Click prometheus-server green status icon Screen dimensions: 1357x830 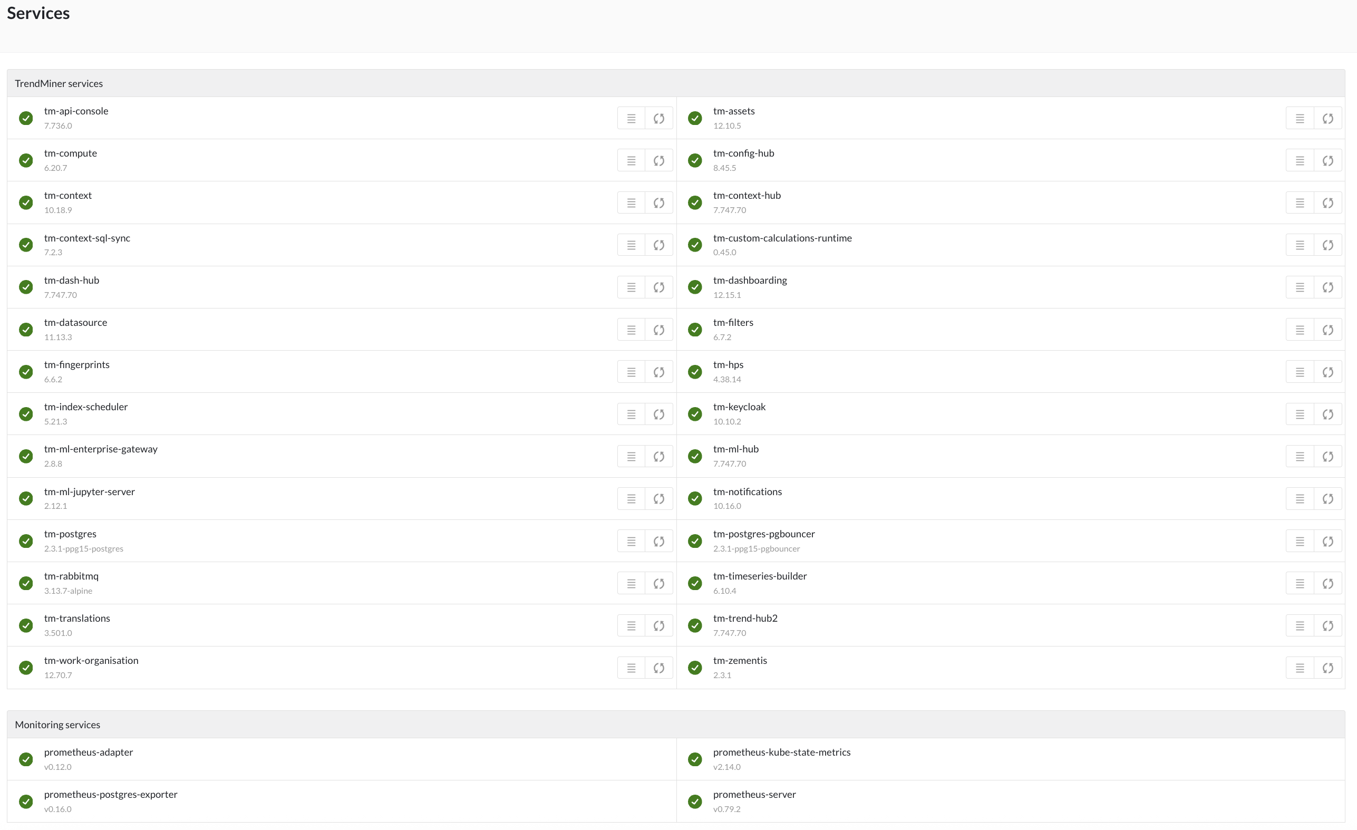[695, 802]
